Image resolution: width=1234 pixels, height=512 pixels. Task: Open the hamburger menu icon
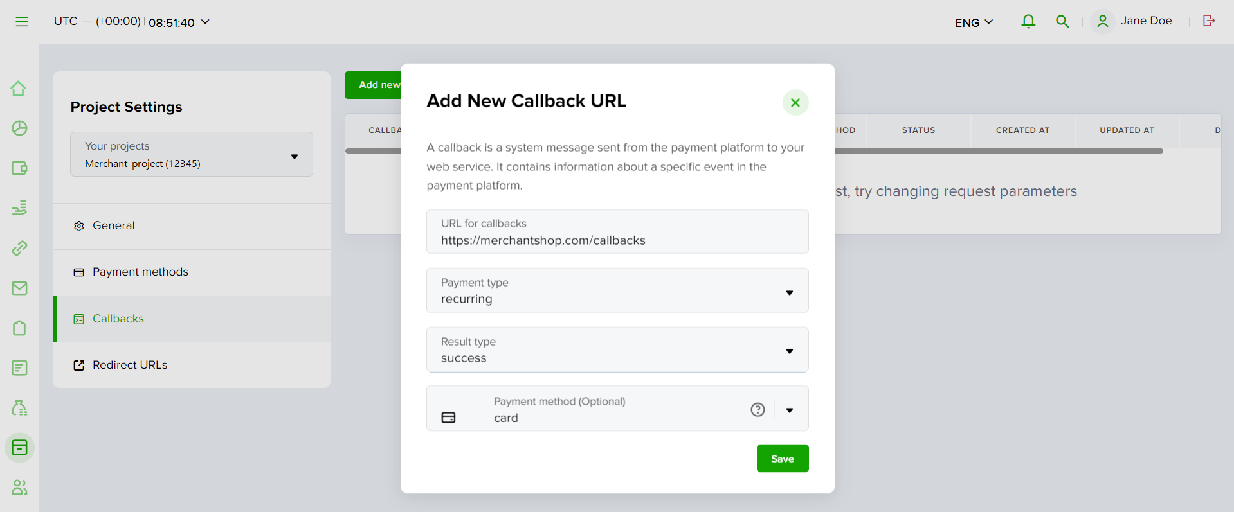22,22
